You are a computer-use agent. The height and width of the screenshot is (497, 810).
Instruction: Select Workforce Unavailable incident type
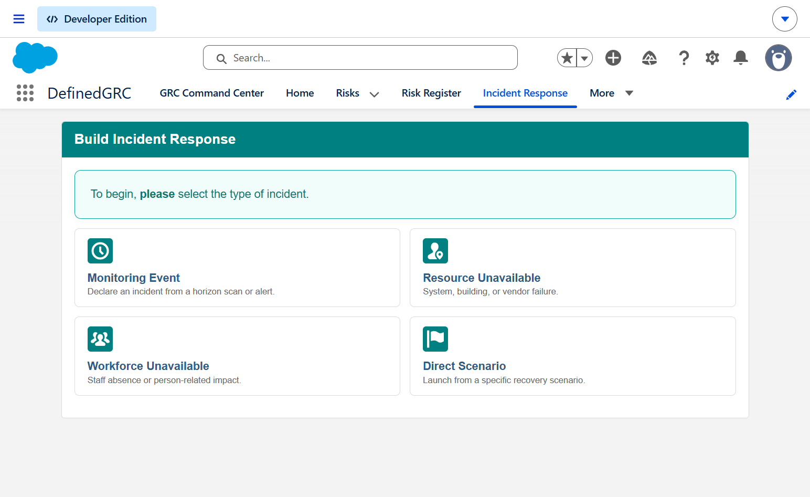tap(237, 356)
